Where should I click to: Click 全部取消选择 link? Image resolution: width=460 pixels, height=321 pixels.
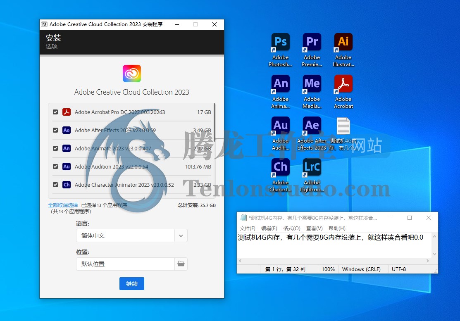(63, 205)
